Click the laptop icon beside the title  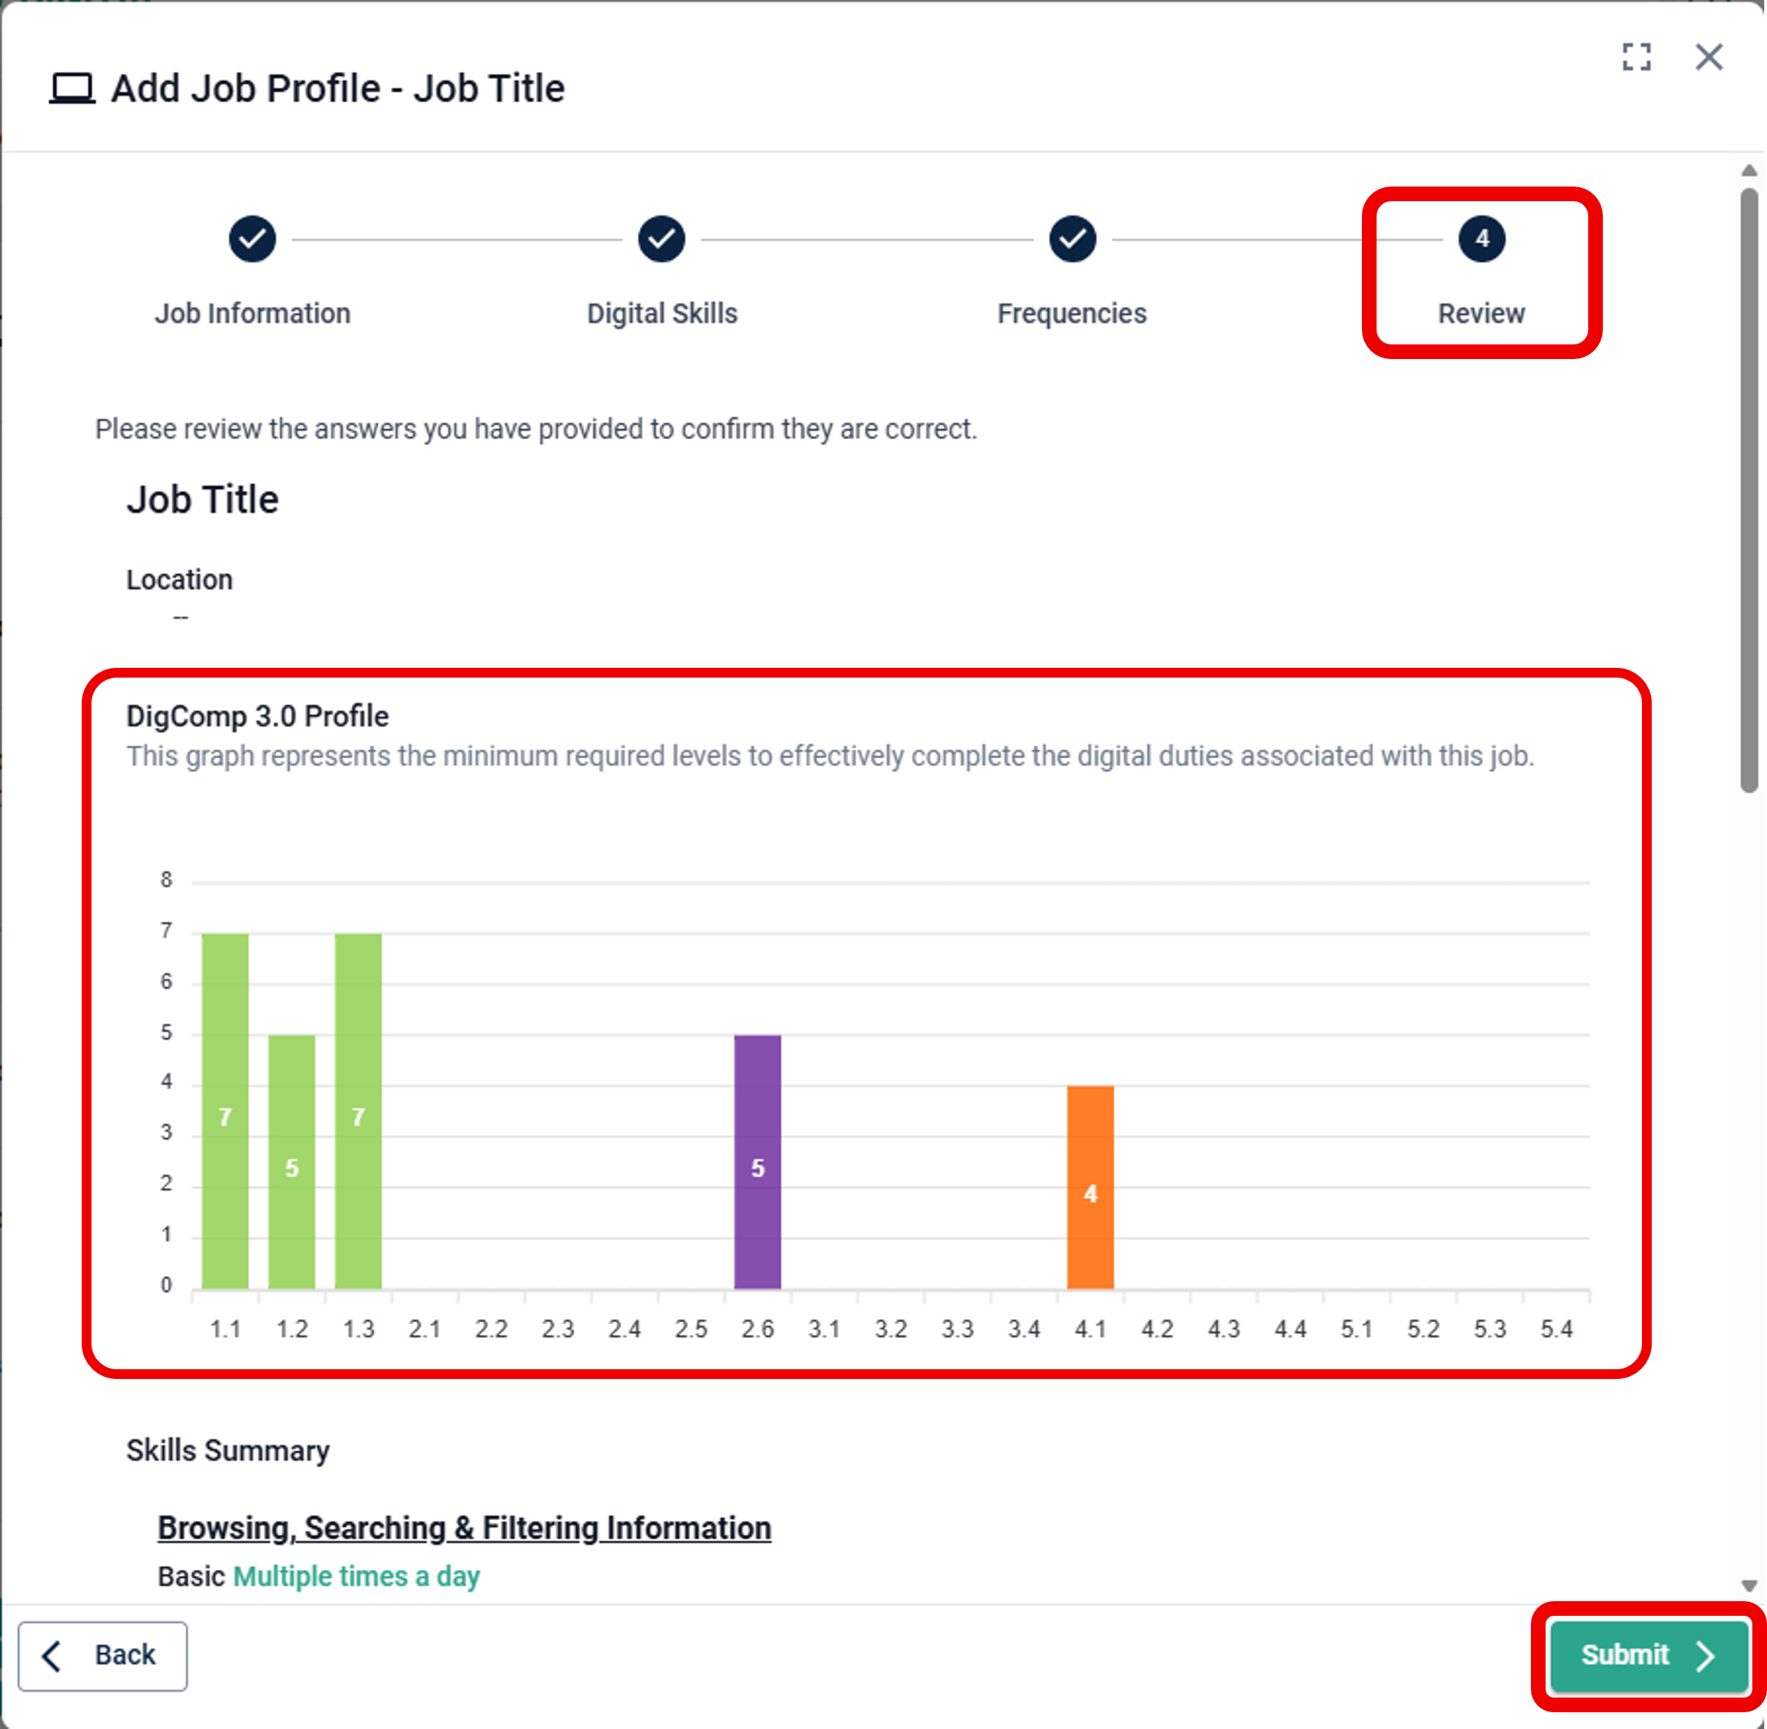pyautogui.click(x=72, y=89)
